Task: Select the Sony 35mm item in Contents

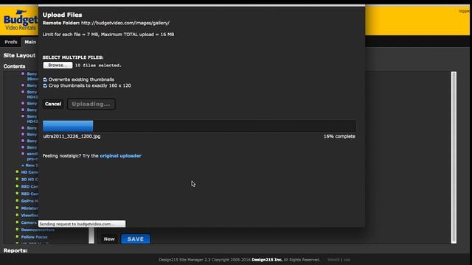Action: (32, 77)
